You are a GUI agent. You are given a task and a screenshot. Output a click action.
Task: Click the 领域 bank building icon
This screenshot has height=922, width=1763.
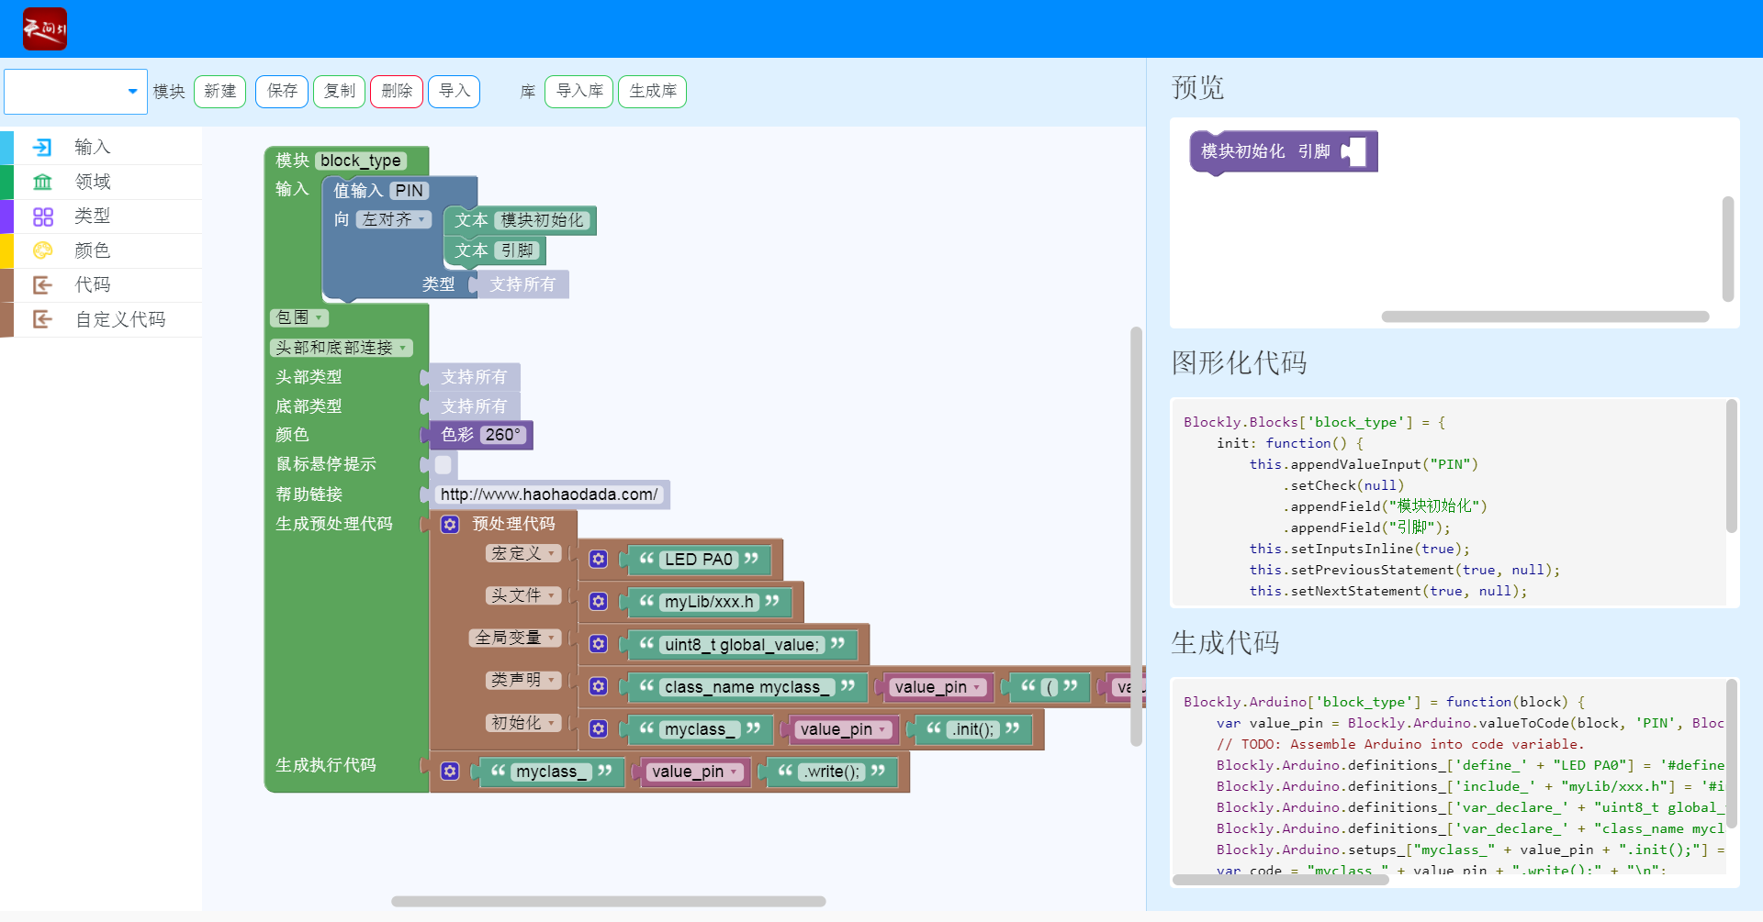coord(42,182)
